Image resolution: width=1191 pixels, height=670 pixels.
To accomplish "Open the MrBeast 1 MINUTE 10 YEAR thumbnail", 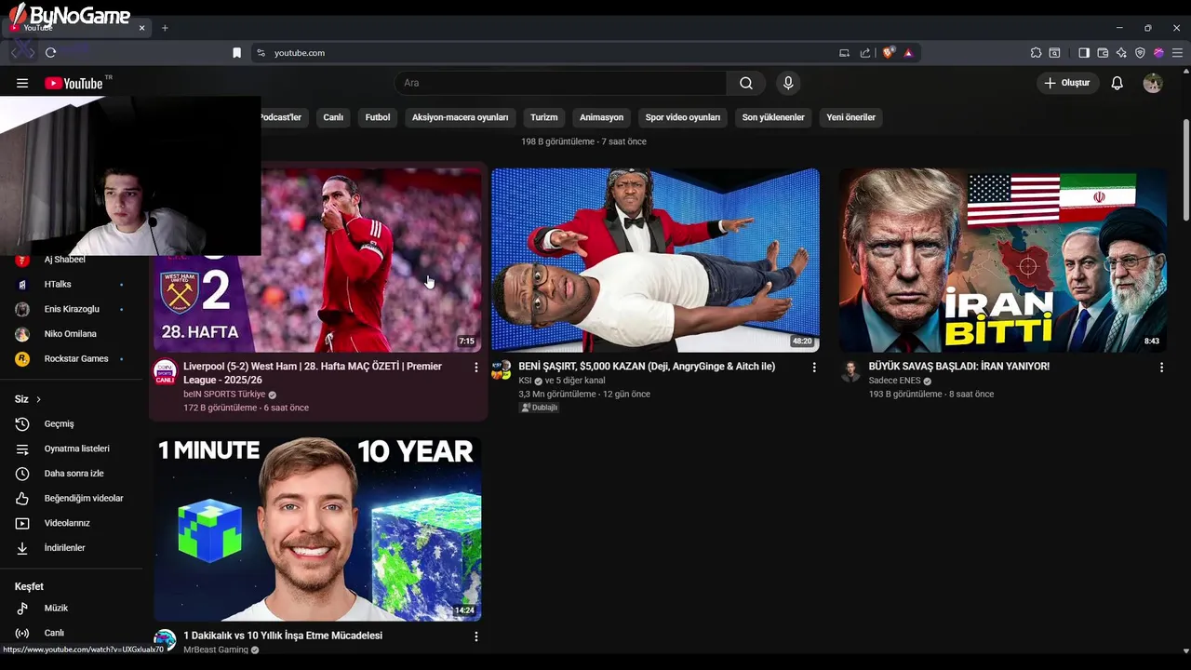I will point(317,529).
